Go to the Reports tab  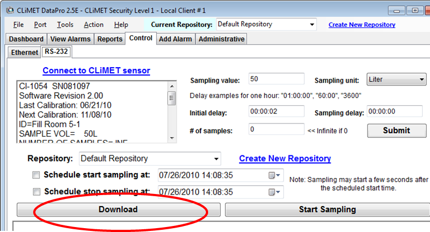[x=110, y=39]
